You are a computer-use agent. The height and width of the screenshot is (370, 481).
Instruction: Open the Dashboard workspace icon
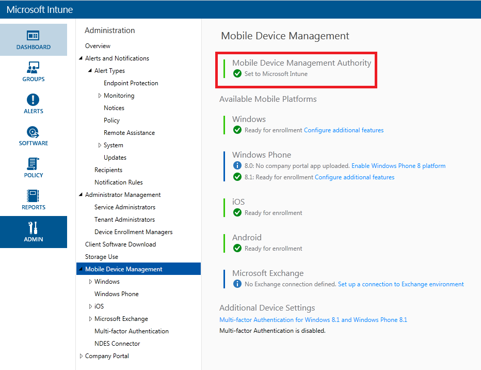tap(33, 36)
